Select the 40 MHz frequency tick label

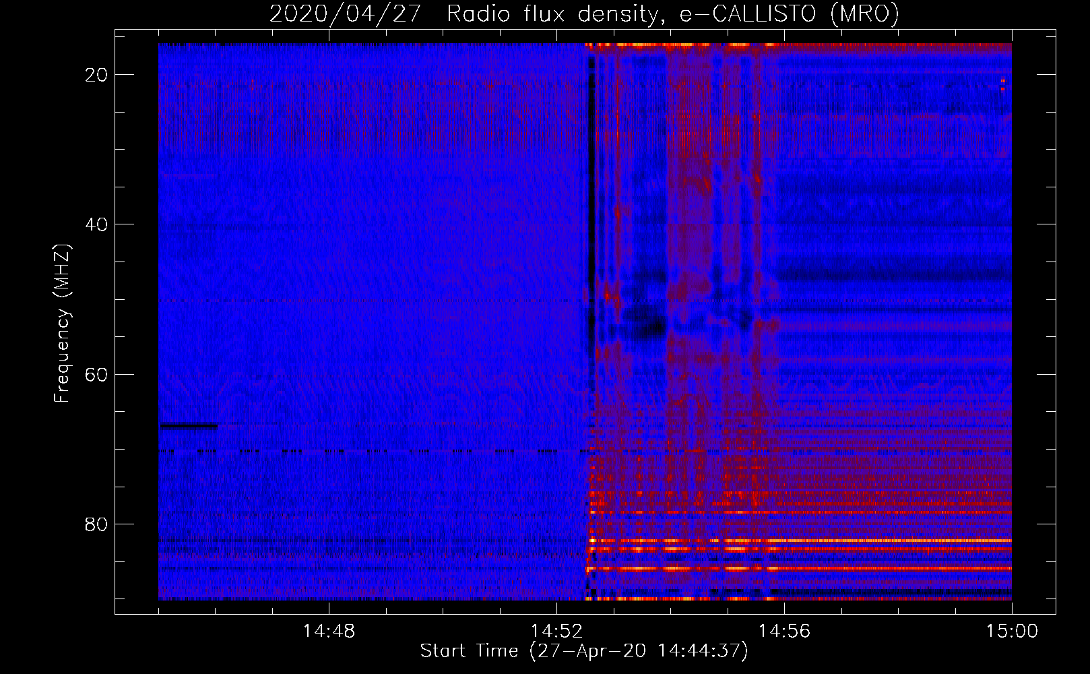pos(96,224)
